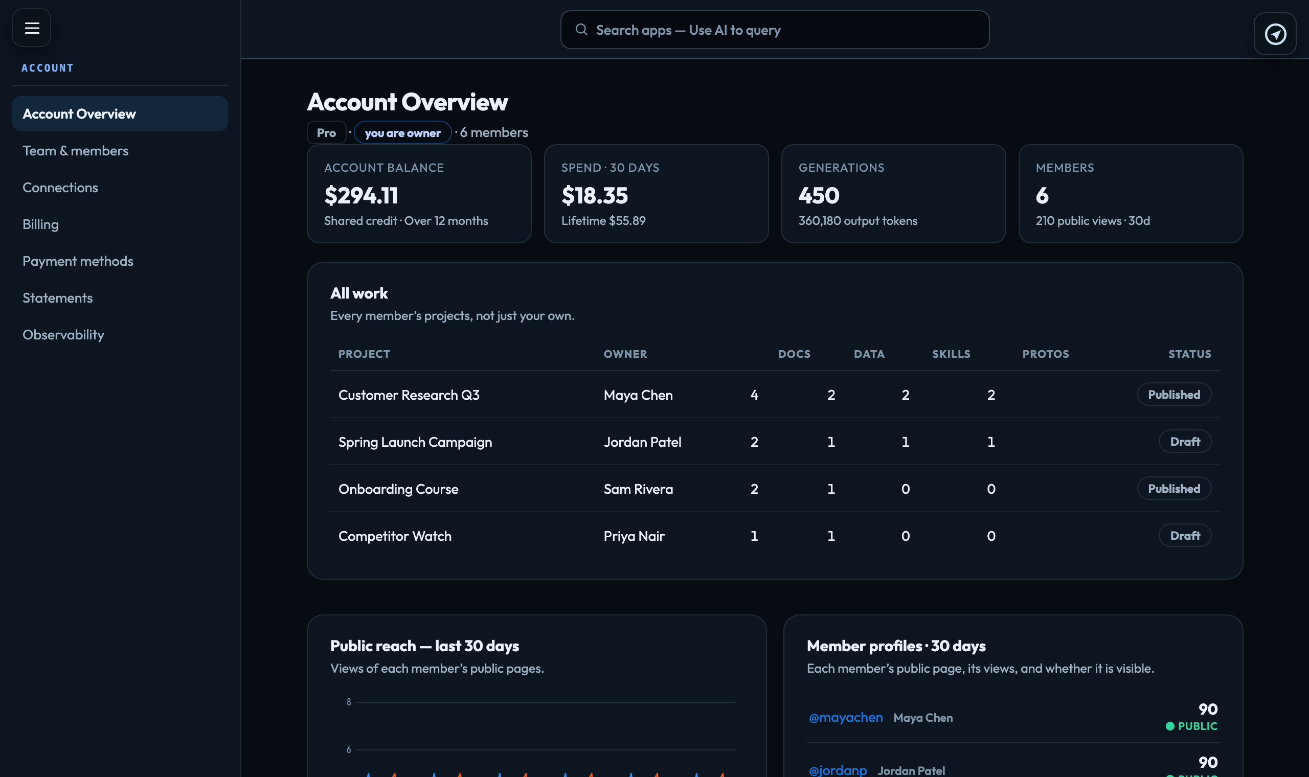
Task: Sort by the PROTOS column header
Action: tap(1046, 354)
